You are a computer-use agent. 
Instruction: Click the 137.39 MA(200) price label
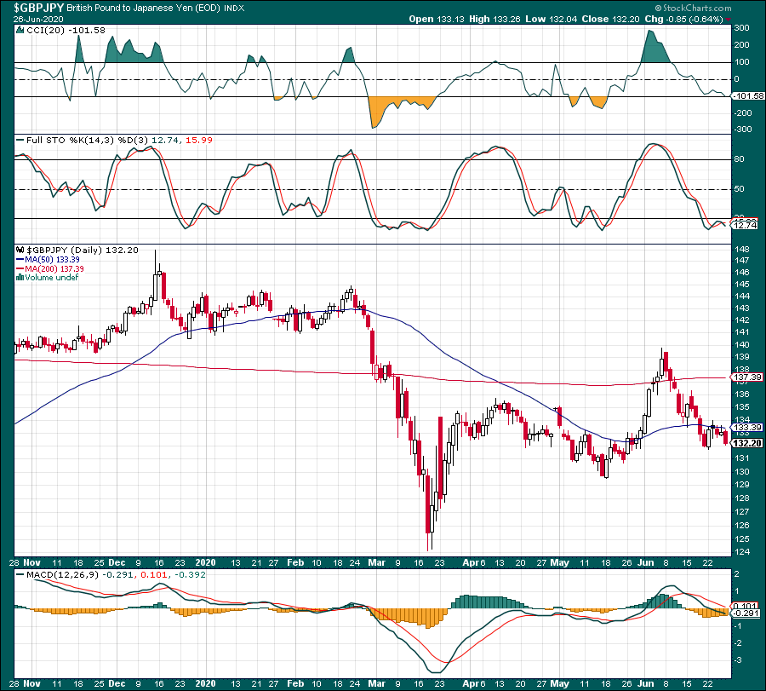(747, 377)
